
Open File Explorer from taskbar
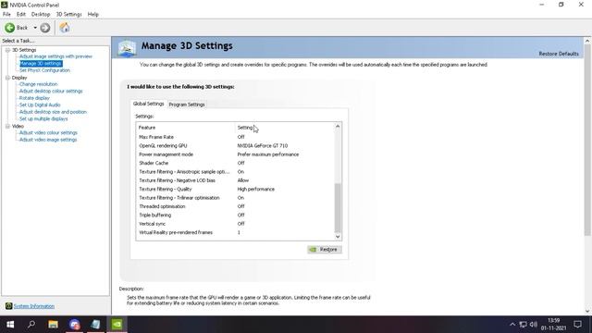click(53, 325)
